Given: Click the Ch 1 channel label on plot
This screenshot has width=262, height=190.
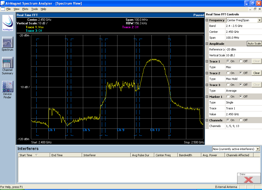Looking at the screenshot, I should tap(52, 130).
